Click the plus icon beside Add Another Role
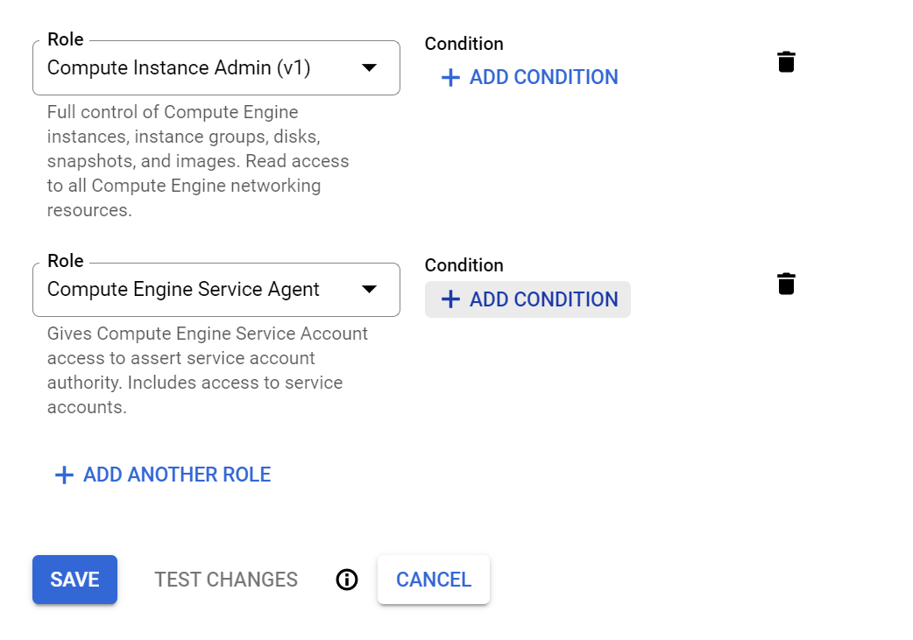913x640 pixels. pos(64,475)
